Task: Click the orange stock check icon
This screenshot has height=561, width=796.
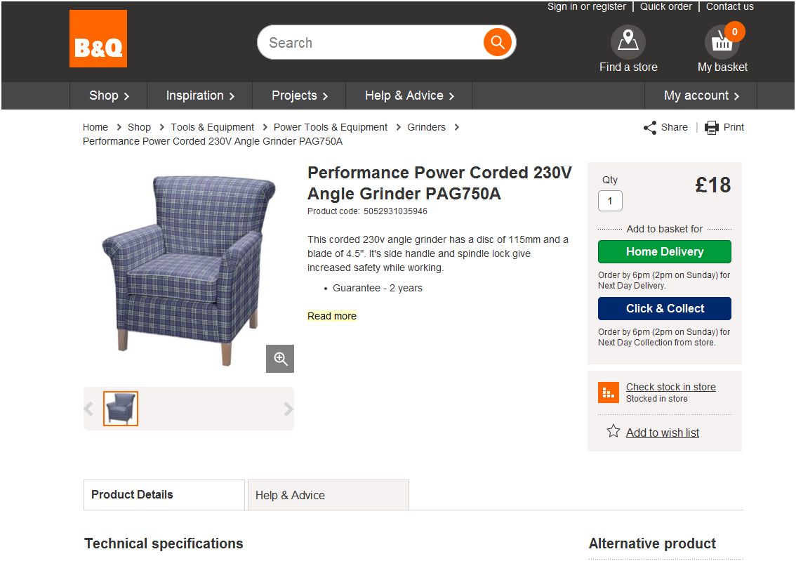Action: 608,392
